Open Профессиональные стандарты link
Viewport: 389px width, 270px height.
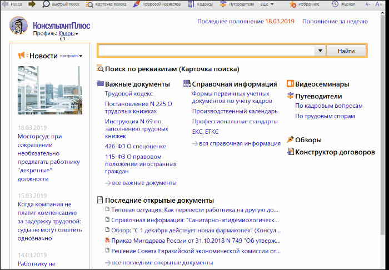235,122
